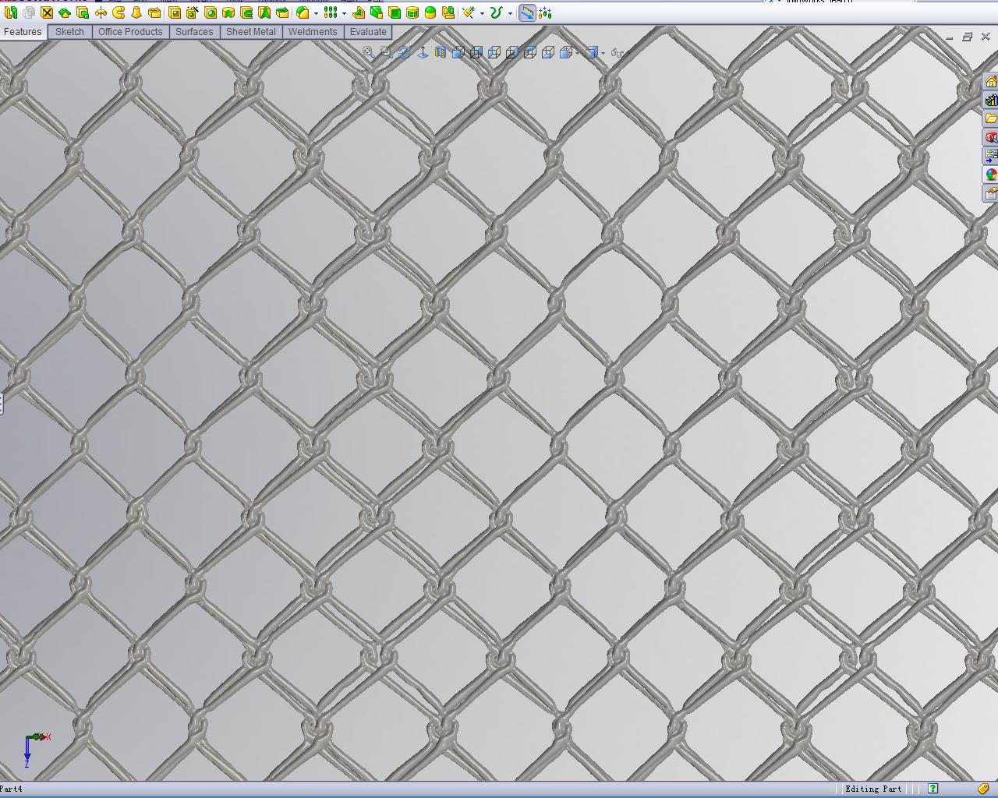Image resolution: width=998 pixels, height=798 pixels.
Task: Switch to the Top standard view
Action: [x=530, y=52]
